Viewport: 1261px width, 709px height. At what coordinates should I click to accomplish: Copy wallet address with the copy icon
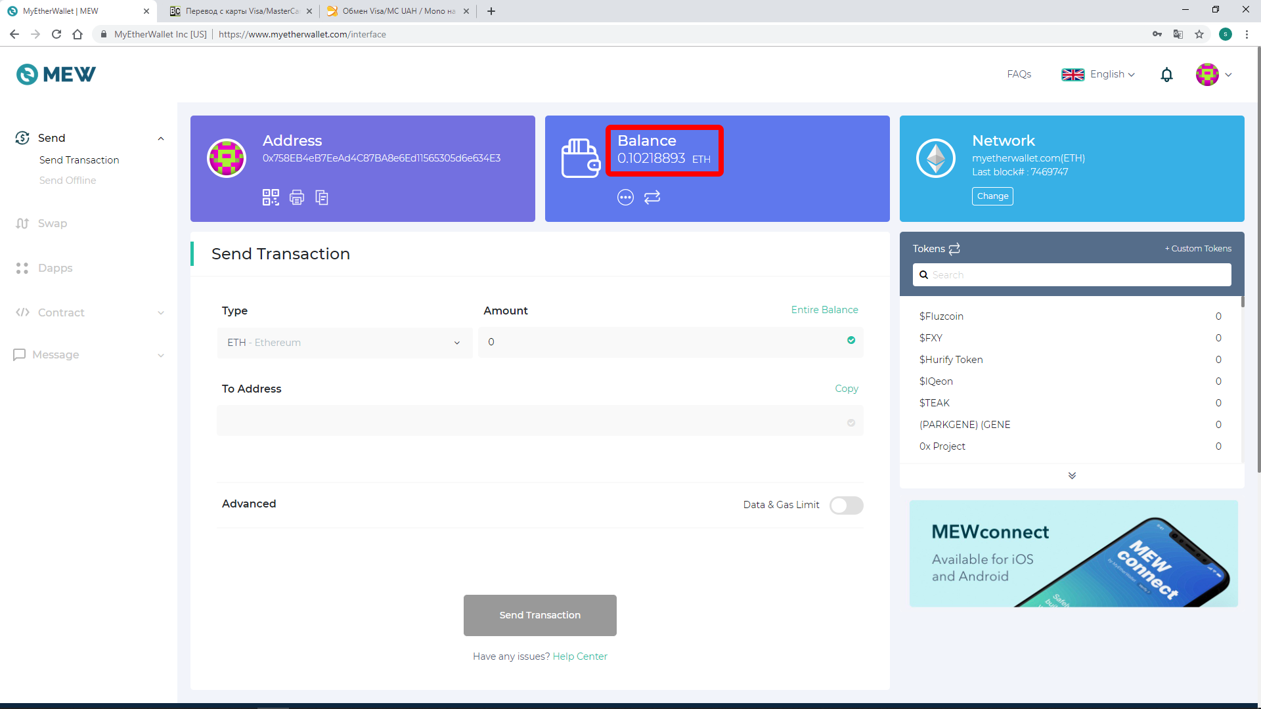322,198
